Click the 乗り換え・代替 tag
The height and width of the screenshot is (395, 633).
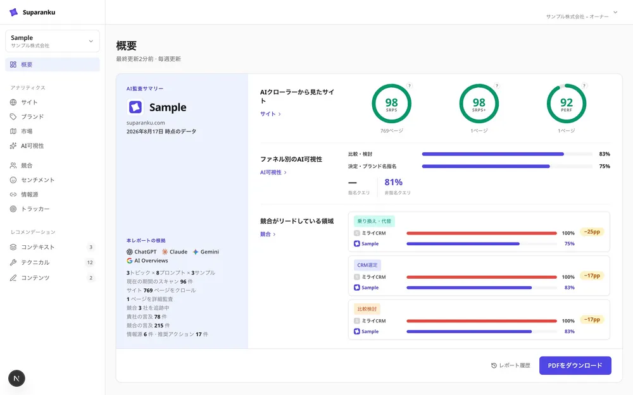tap(374, 221)
